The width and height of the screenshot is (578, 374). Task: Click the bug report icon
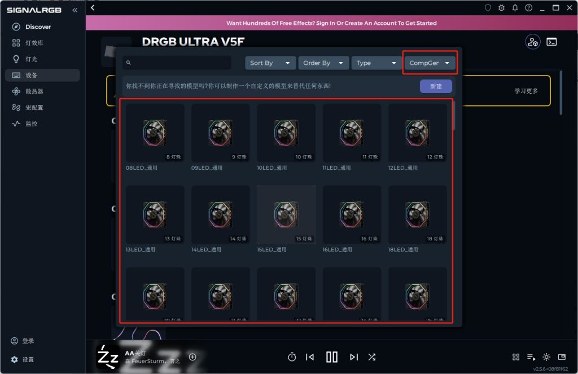(501, 8)
